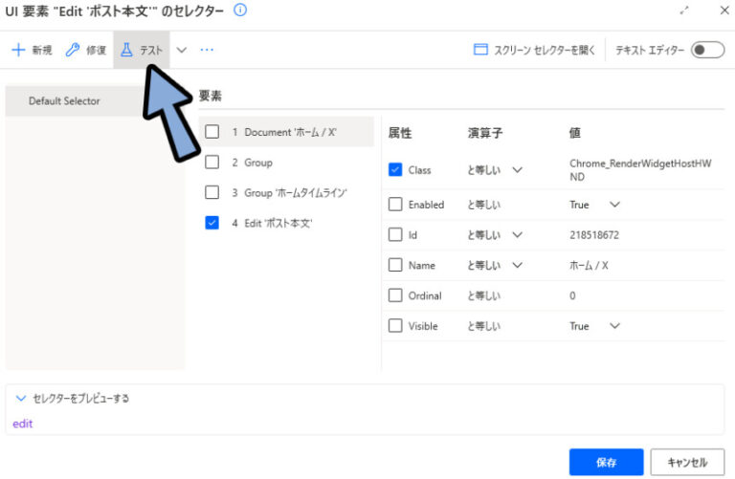Select the 1 Document 'ホーム / X' element row
Viewport: 735px width, 479px height.
click(289, 132)
